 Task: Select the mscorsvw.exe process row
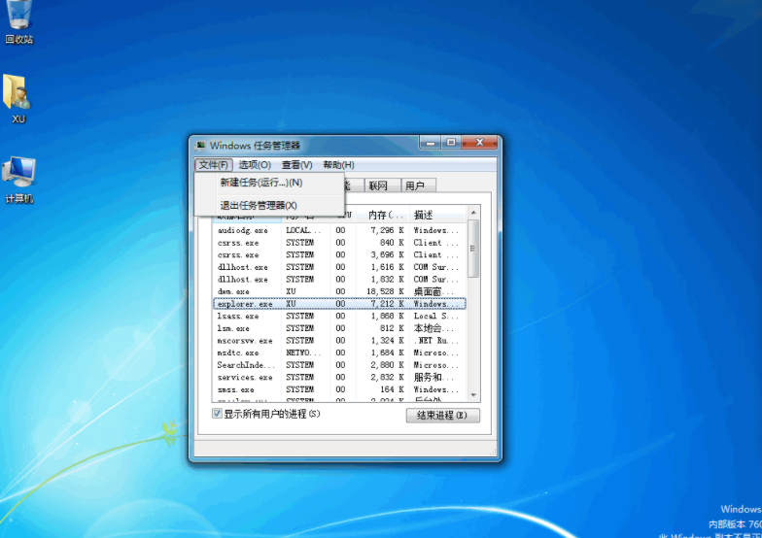[340, 340]
